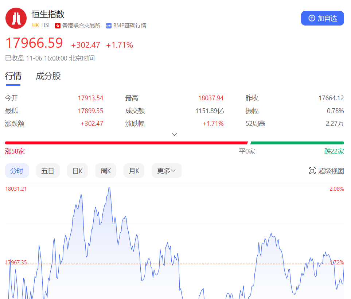The image size is (351, 299).
Task: Select the 行情 tab
Action: [13, 76]
